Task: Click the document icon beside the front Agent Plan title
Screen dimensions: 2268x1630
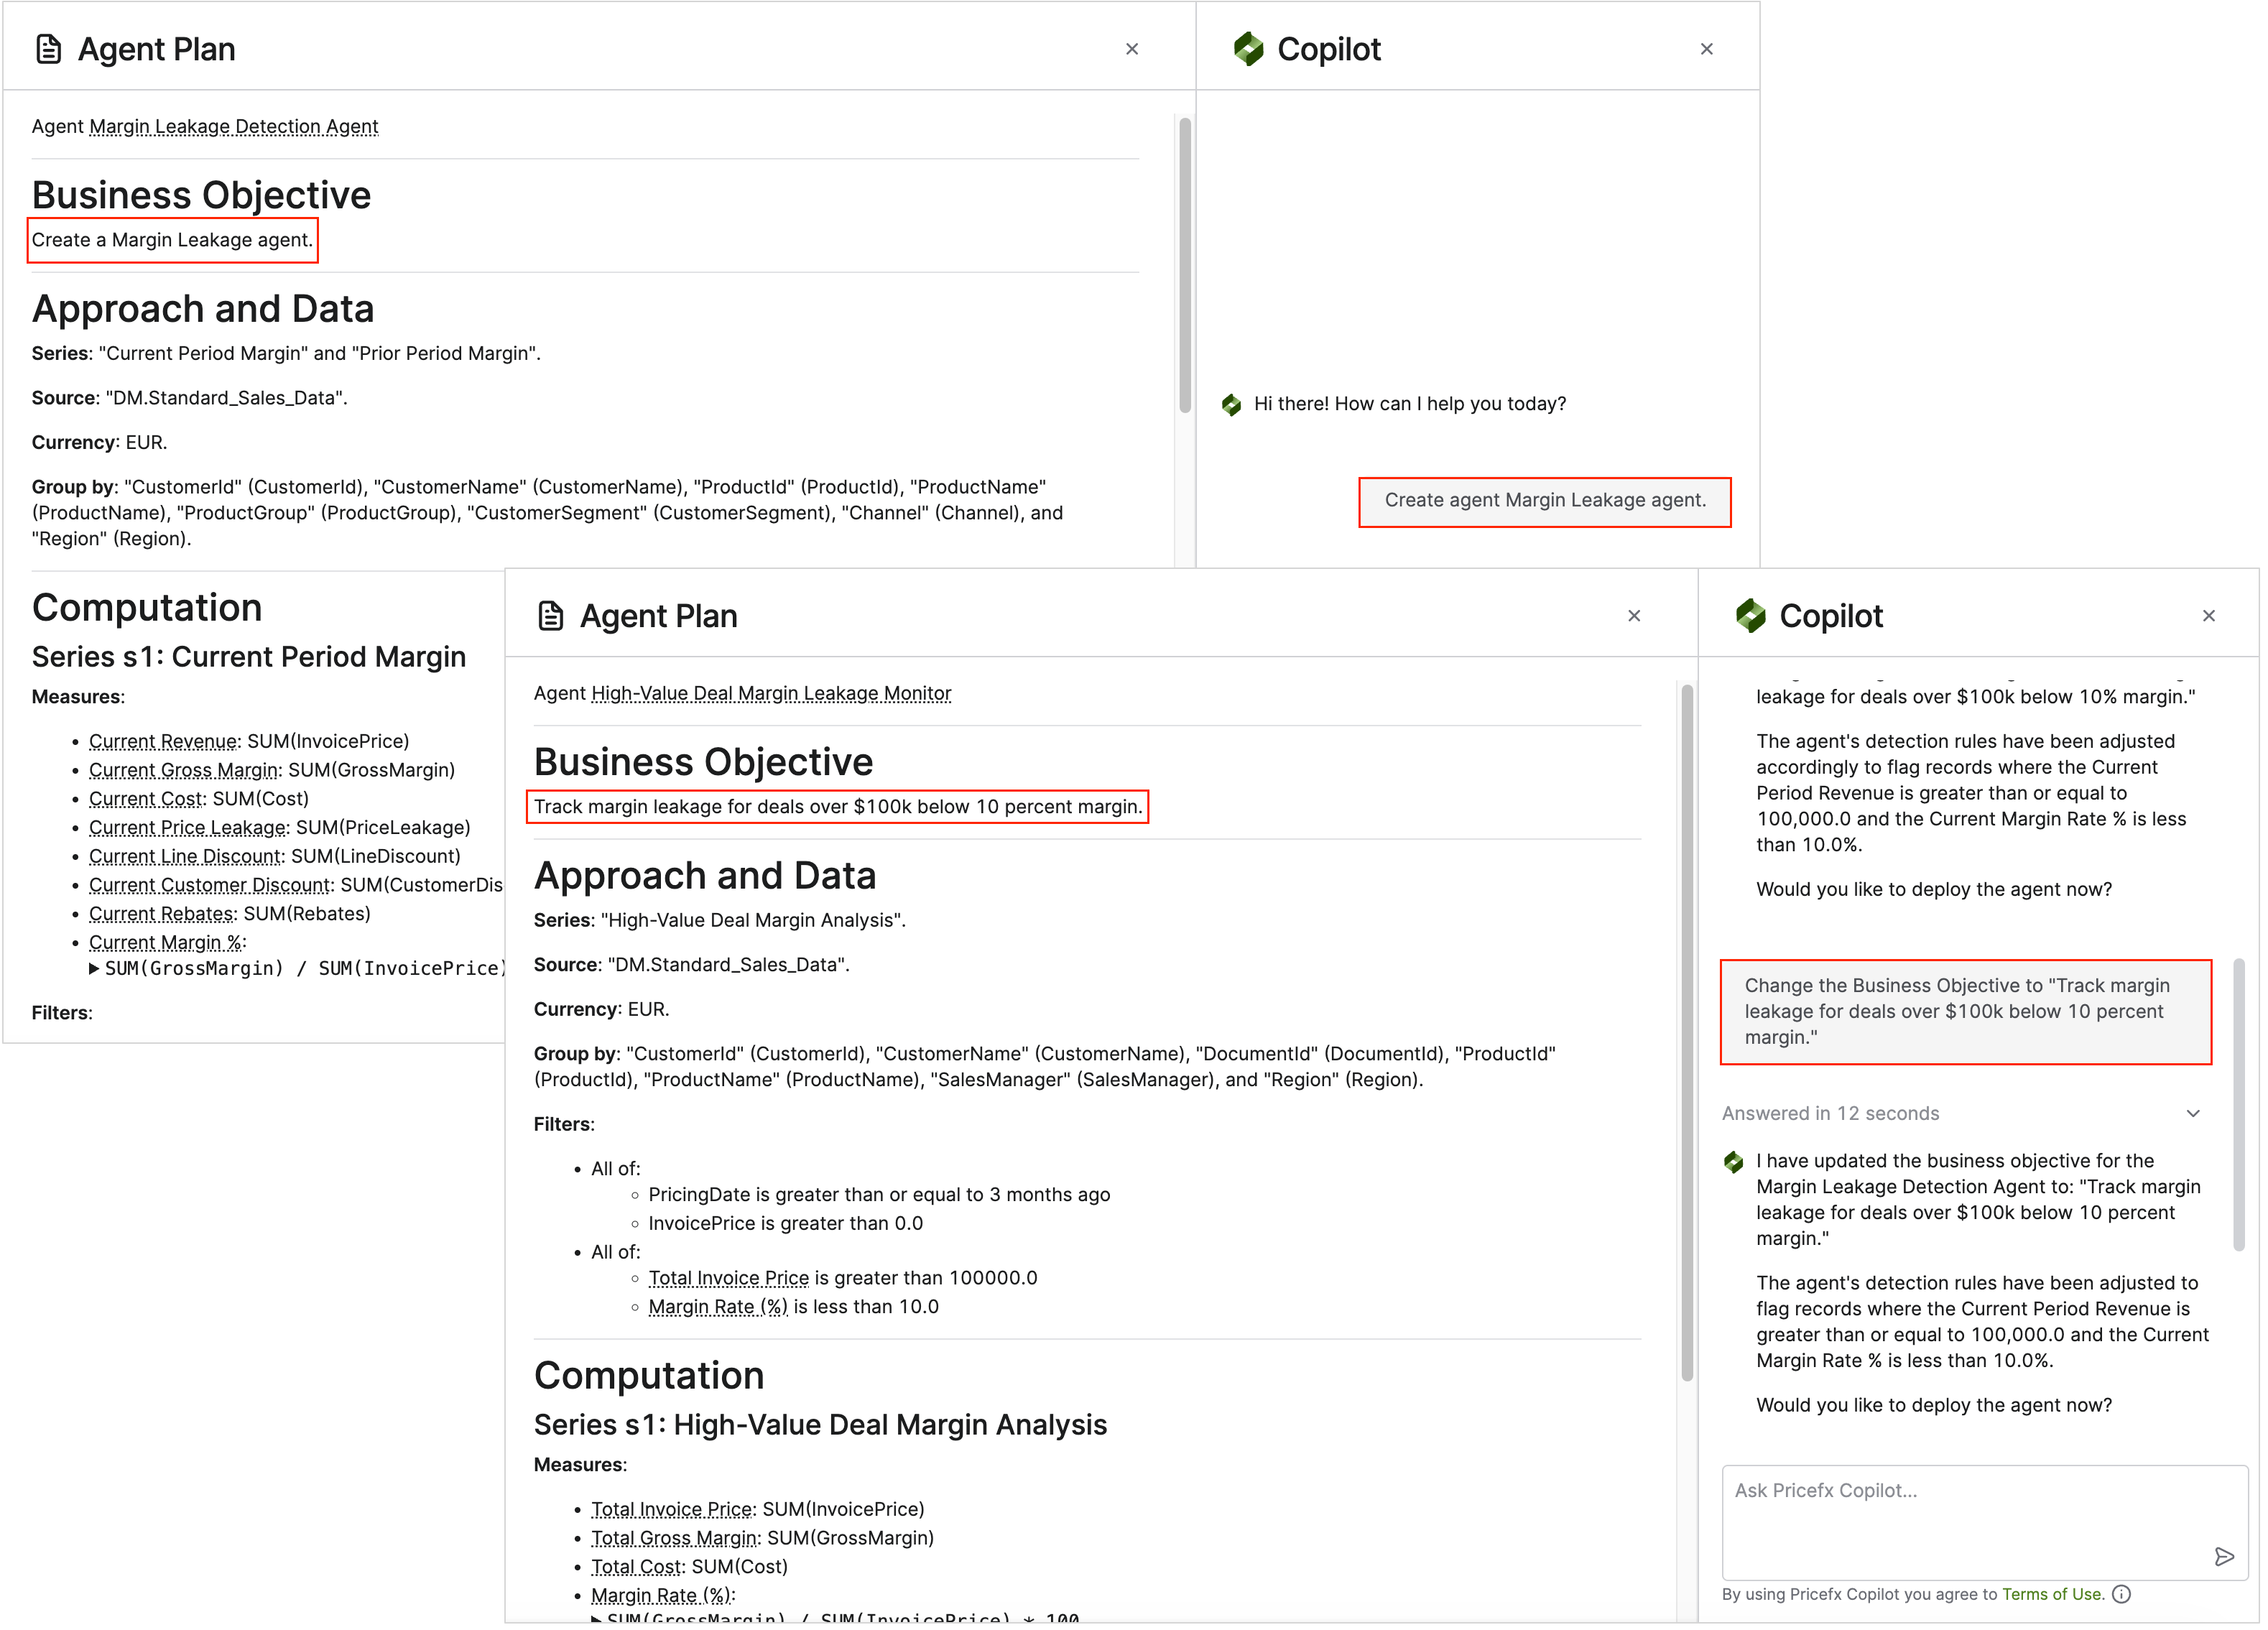Action: click(x=550, y=616)
